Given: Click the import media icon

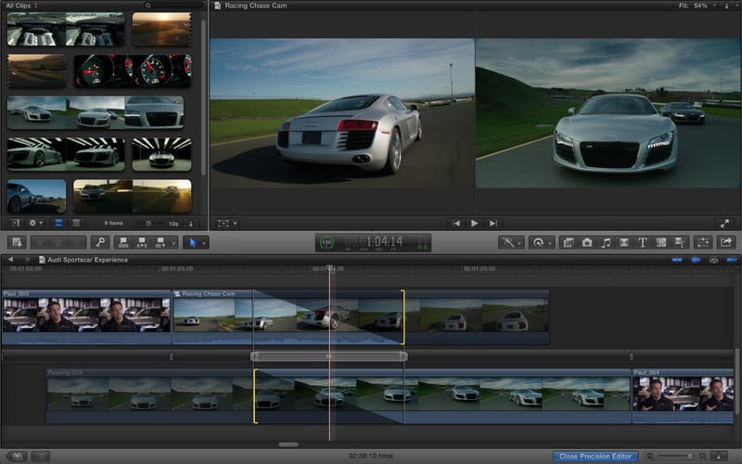Looking at the screenshot, I should pyautogui.click(x=16, y=242).
